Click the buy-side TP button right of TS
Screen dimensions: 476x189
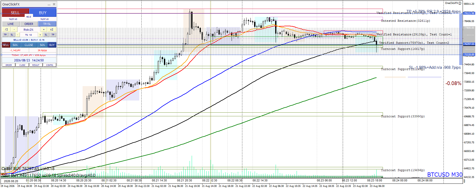[53, 35]
